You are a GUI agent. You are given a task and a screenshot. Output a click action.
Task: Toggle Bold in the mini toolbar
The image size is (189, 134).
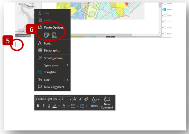click(x=38, y=106)
